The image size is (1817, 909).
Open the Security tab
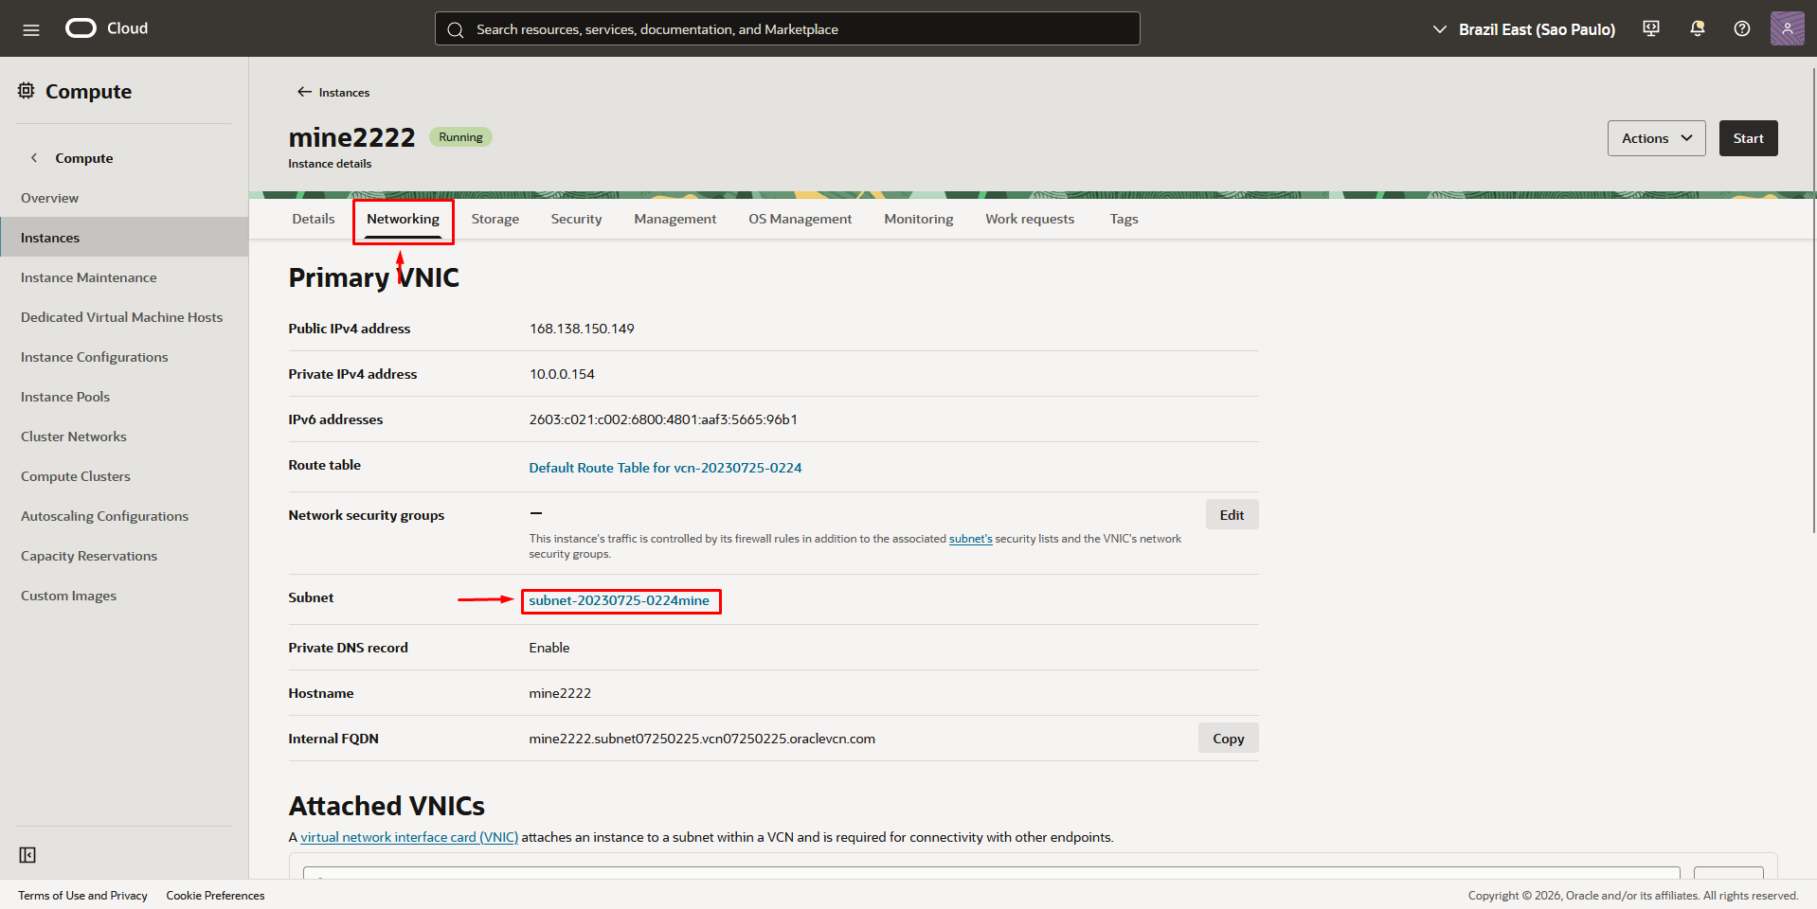[576, 219]
